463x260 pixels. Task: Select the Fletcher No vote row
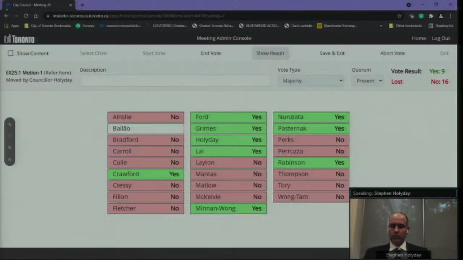click(x=146, y=208)
